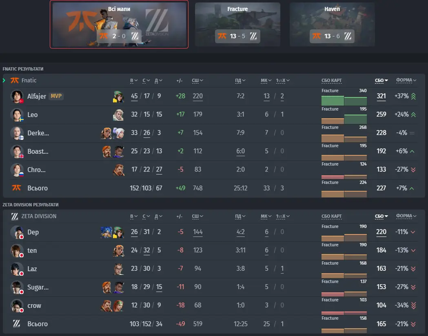
Task: Click Alfajer's 321 rating value
Action: [x=381, y=96]
